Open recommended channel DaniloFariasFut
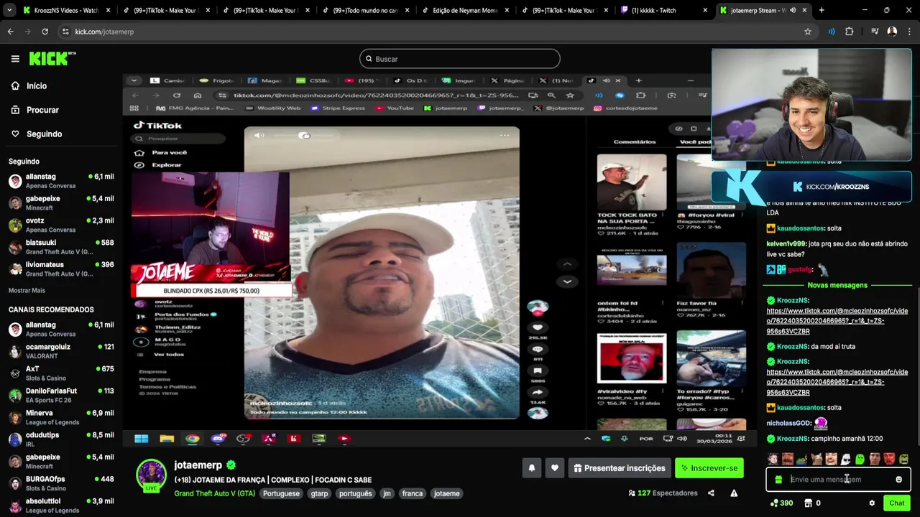The image size is (920, 517). coord(61,395)
